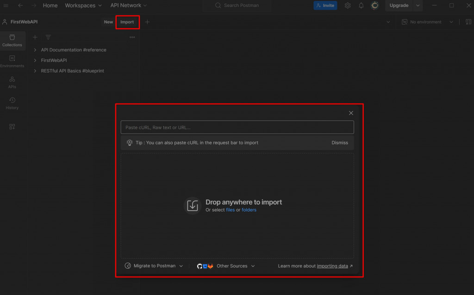Screen dimensions: 474x295
Task: Open the API Network dropdown
Action: [129, 6]
